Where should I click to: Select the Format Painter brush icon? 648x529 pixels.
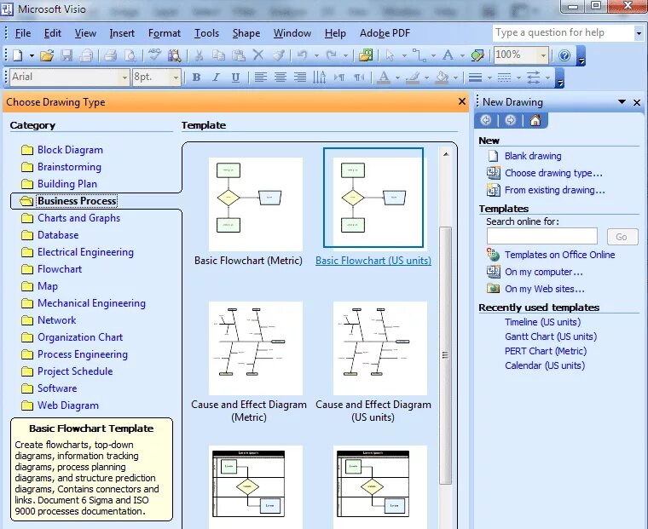click(279, 55)
